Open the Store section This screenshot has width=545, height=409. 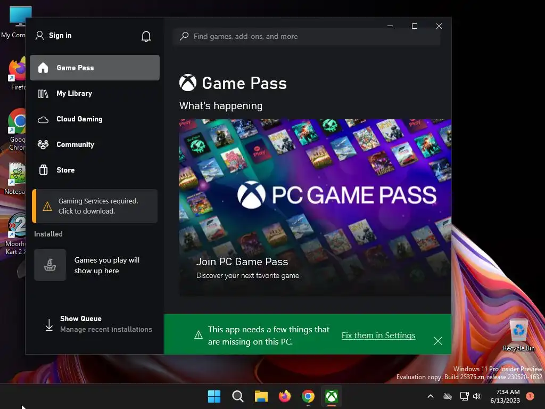[x=95, y=170]
